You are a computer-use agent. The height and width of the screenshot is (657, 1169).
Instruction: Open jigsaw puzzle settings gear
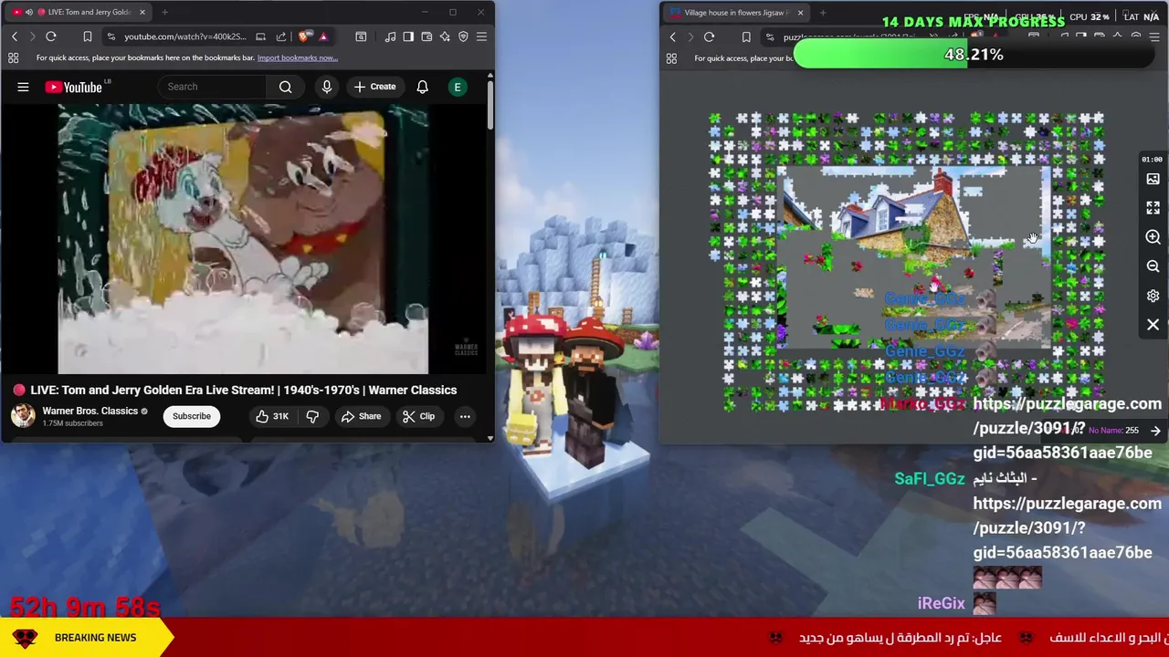click(x=1153, y=296)
